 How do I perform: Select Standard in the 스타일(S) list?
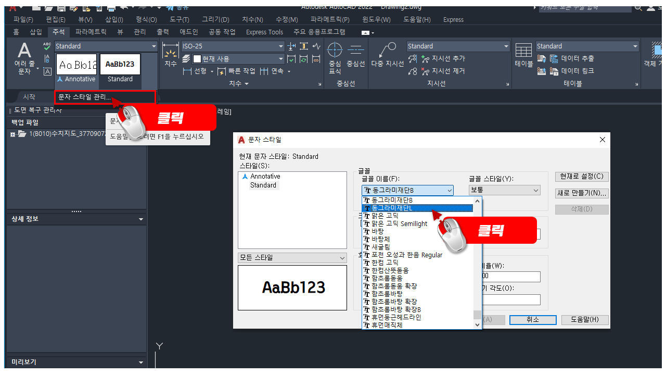tap(263, 185)
